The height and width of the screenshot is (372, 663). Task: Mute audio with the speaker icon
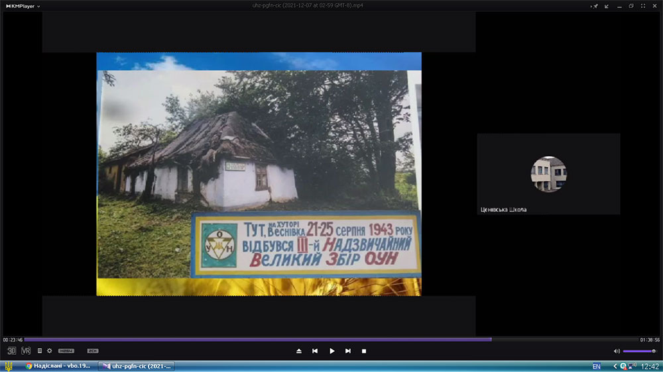pyautogui.click(x=617, y=351)
